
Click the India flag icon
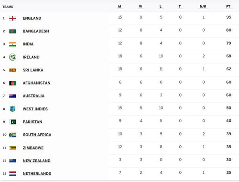12,44
